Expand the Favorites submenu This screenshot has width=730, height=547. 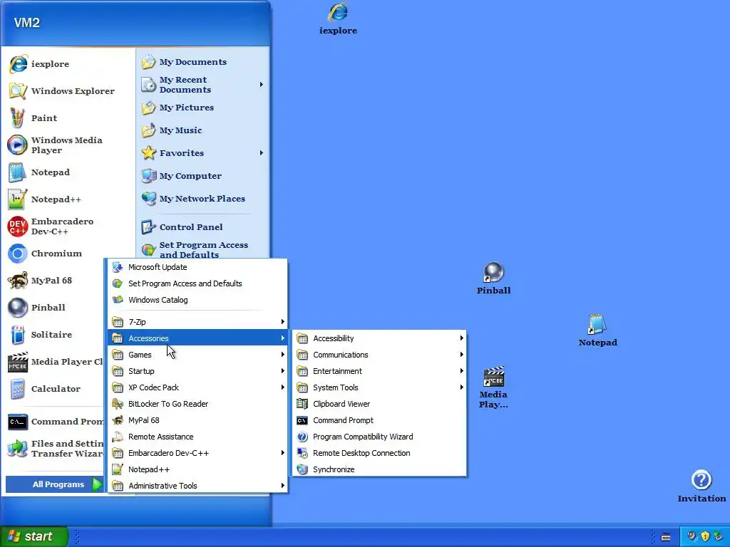click(202, 153)
